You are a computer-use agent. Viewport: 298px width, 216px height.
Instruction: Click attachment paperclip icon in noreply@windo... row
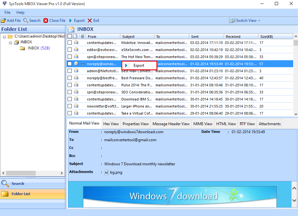(82, 64)
